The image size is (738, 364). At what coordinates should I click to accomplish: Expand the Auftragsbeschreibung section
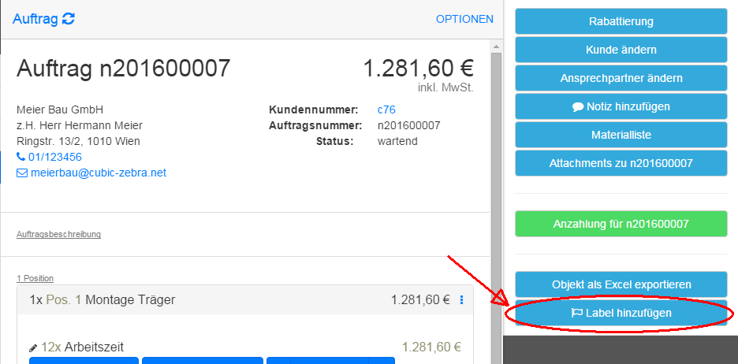58,234
